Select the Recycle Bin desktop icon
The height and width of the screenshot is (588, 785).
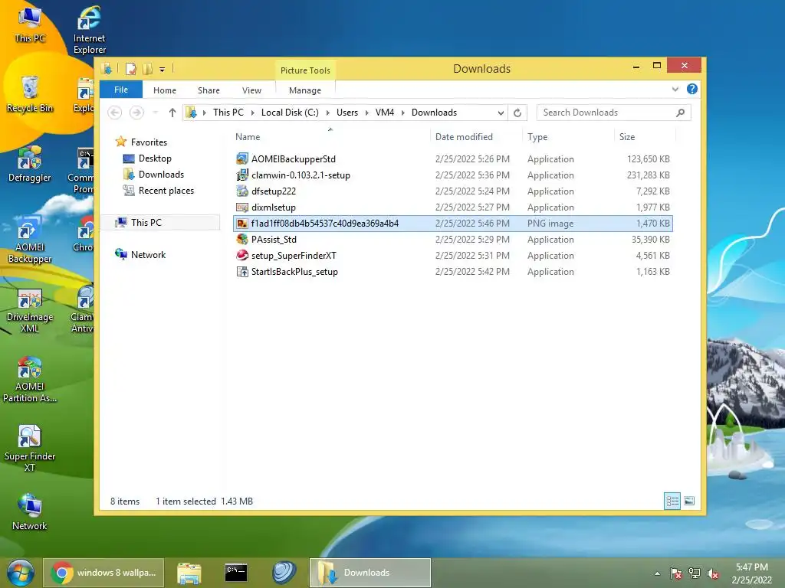pos(30,94)
